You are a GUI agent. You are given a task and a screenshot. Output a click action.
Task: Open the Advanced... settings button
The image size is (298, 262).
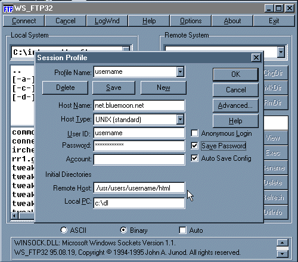coord(235,105)
